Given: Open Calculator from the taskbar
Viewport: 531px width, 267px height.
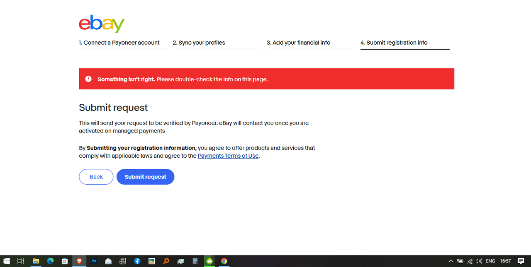Looking at the screenshot, I should point(195,261).
